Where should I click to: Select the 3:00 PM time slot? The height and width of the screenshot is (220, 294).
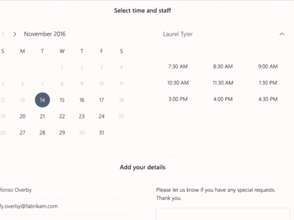[x=177, y=100]
